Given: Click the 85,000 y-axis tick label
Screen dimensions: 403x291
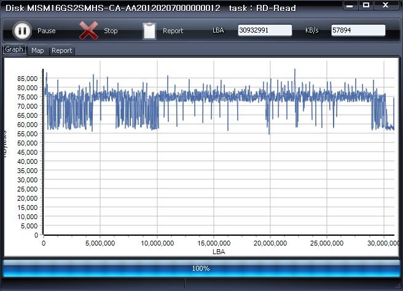Looking at the screenshot, I should (27, 79).
